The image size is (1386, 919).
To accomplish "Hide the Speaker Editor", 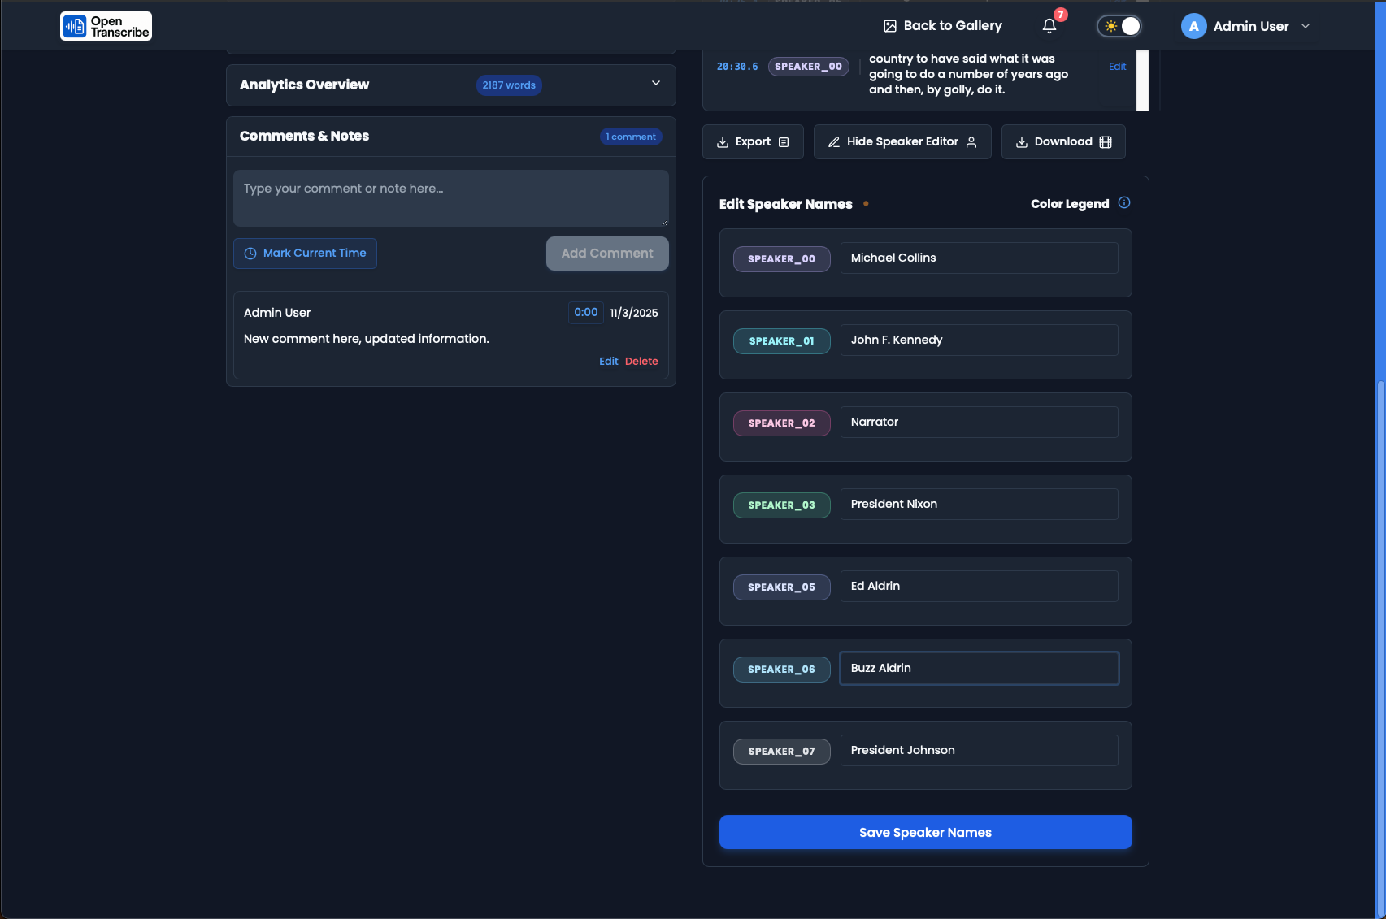I will (902, 142).
